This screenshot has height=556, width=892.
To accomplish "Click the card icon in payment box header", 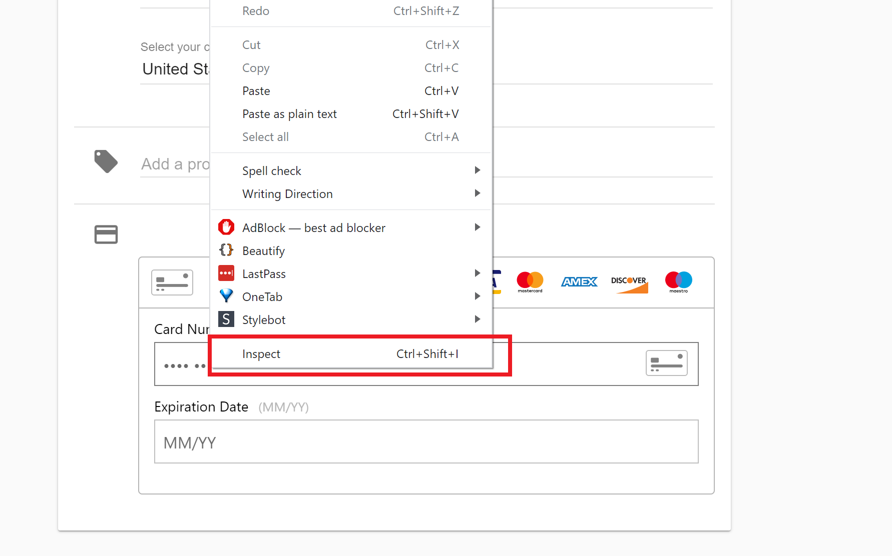I will coord(172,282).
